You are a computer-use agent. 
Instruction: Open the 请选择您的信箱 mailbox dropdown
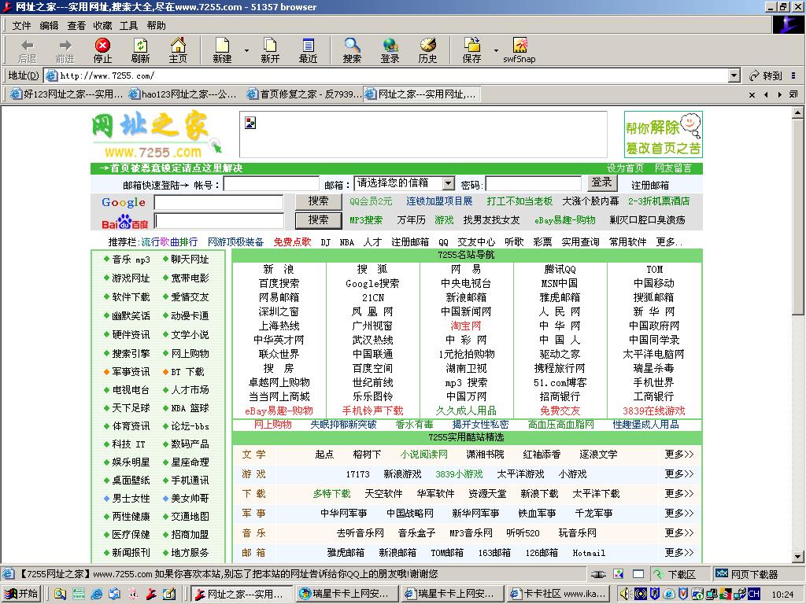[448, 183]
